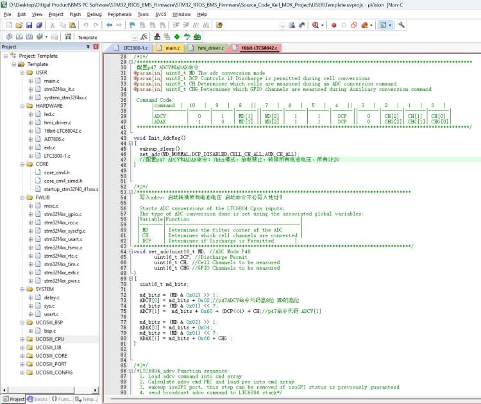Launch Pack Installer toolbar icon
The width and height of the screenshot is (481, 404).
(197, 37)
